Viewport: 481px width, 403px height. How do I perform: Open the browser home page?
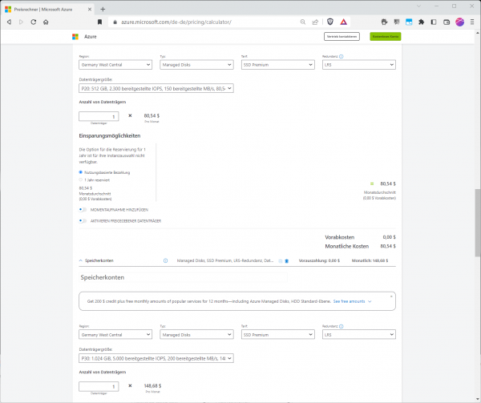click(46, 22)
